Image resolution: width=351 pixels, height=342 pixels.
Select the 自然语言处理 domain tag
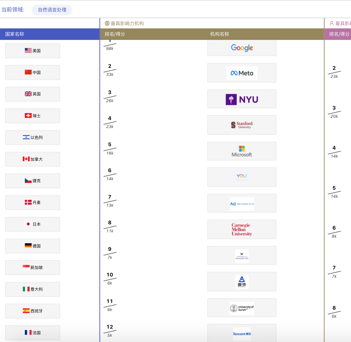(x=52, y=10)
